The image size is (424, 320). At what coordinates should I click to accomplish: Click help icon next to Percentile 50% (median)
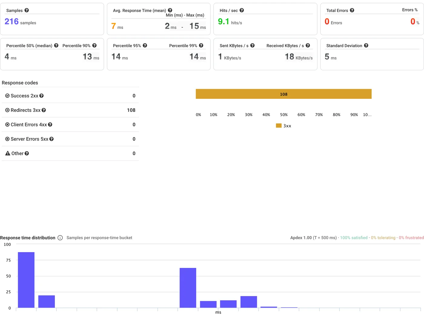pos(56,45)
